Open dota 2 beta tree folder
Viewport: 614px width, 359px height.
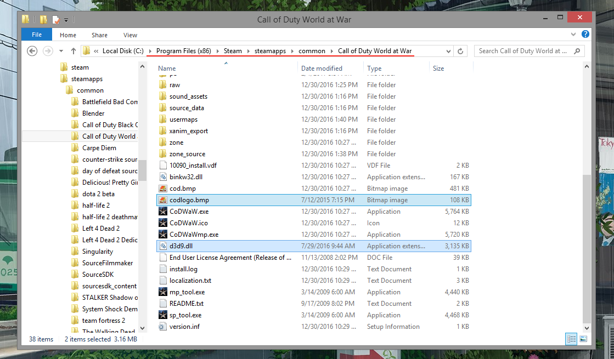tap(98, 194)
